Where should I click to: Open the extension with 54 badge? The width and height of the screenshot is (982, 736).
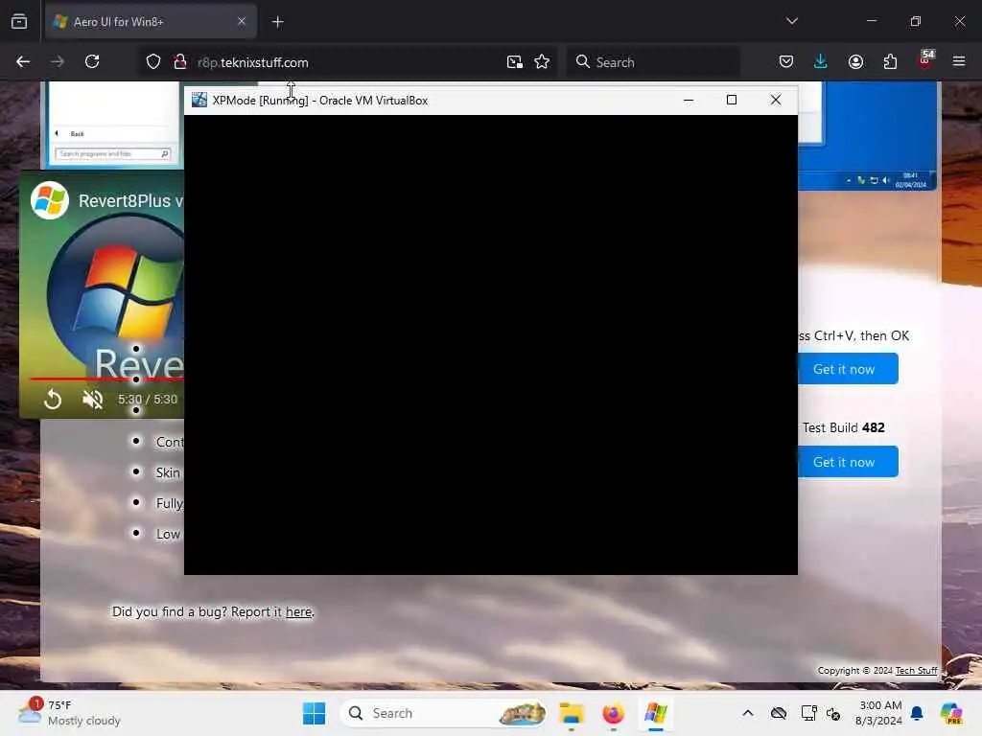tap(925, 60)
